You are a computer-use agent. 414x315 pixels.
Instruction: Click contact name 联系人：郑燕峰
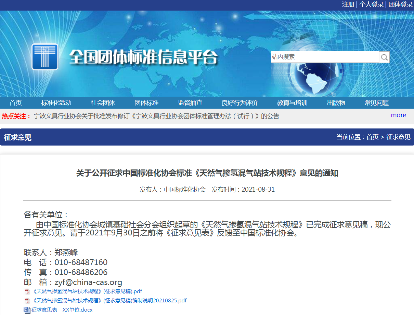(51, 252)
